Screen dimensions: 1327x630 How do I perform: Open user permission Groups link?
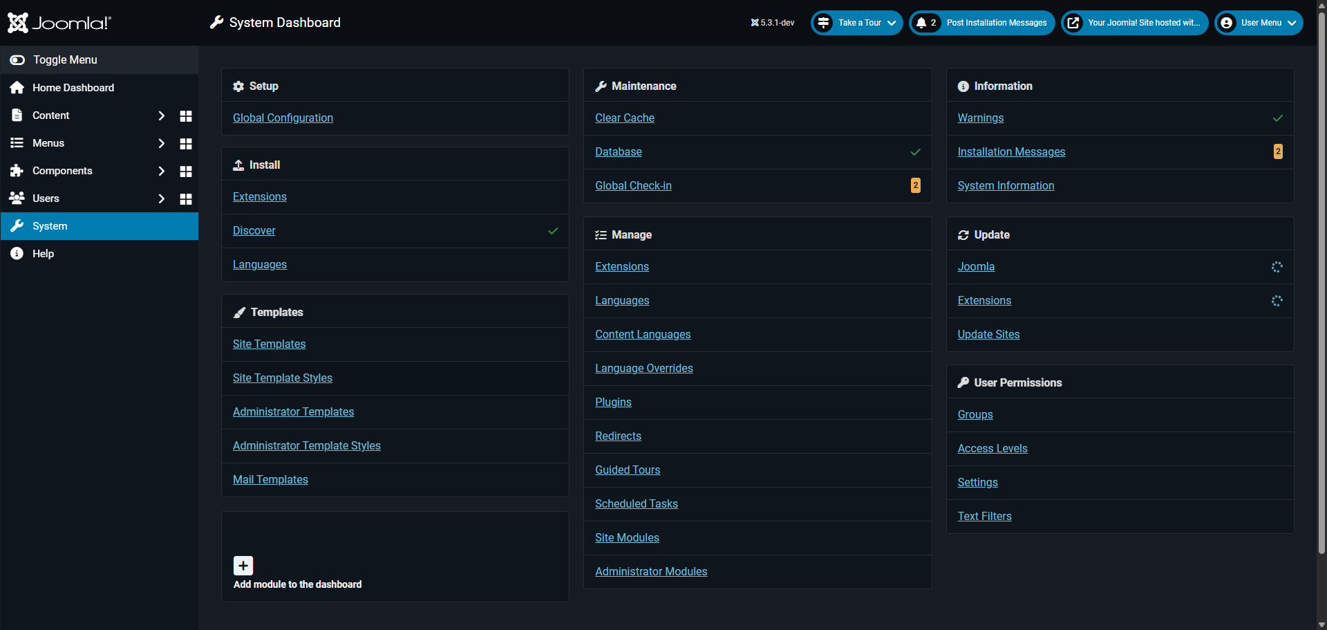[x=975, y=415]
